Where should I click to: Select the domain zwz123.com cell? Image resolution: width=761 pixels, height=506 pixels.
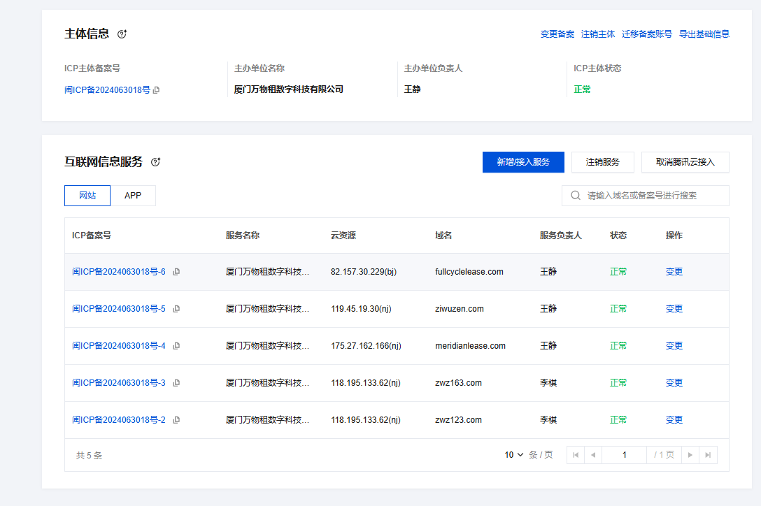coord(459,420)
